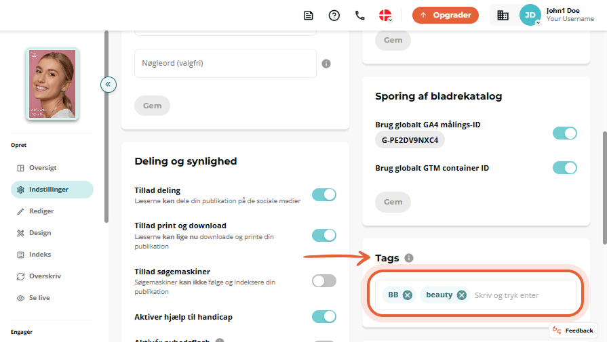This screenshot has height=342, width=607.
Task: Click the phone contact icon
Action: (x=360, y=16)
